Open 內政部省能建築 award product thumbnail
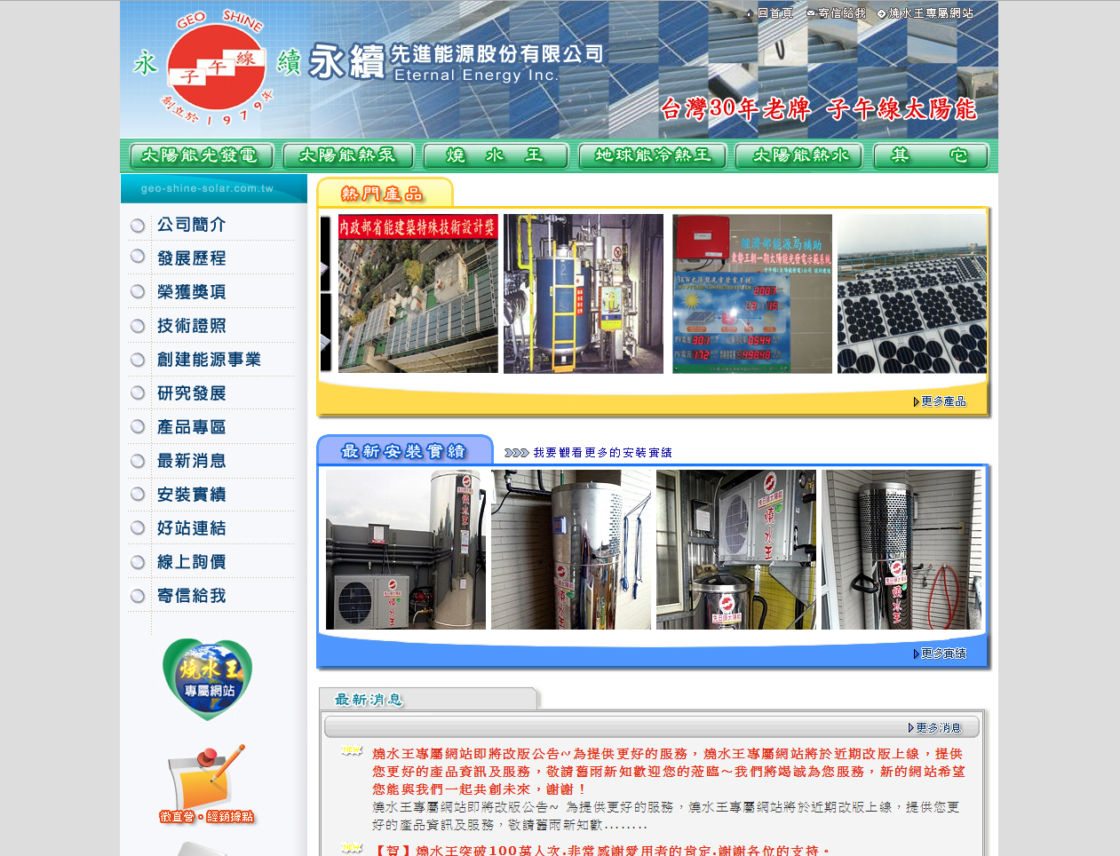1120x856 pixels. pos(418,294)
